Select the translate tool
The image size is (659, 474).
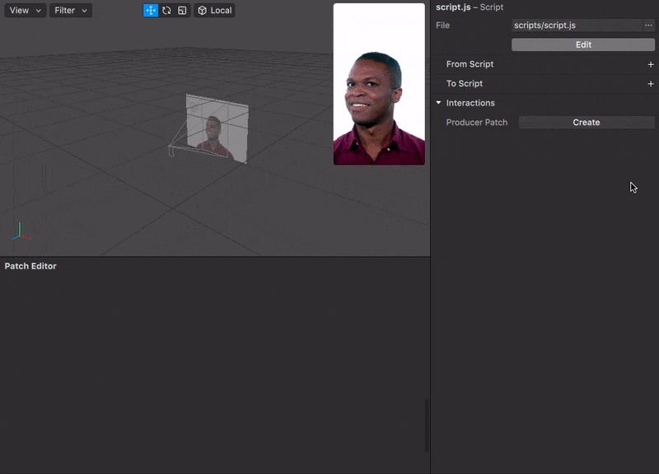(x=151, y=10)
